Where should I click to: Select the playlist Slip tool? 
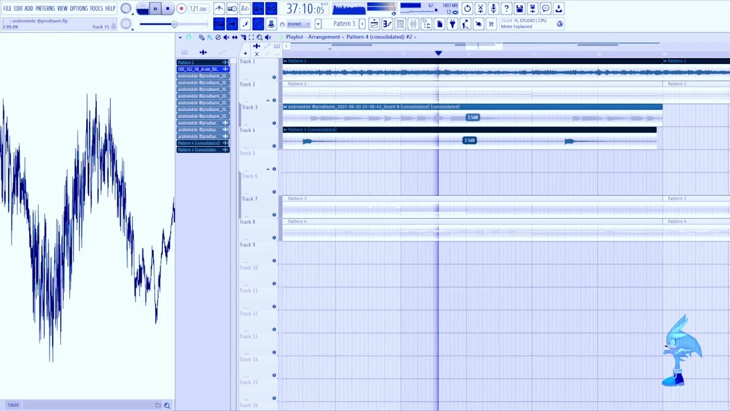click(x=234, y=37)
